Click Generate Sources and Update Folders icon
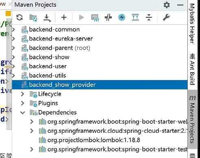The width and height of the screenshot is (200, 158). (33, 18)
